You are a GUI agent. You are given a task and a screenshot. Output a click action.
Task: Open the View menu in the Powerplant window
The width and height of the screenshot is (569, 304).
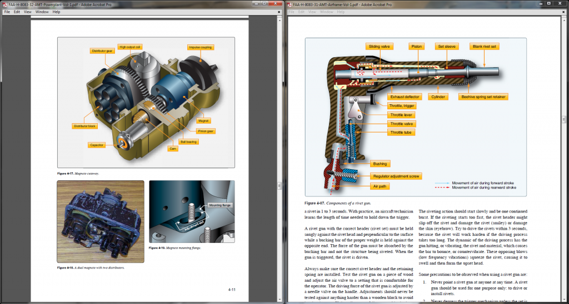28,12
